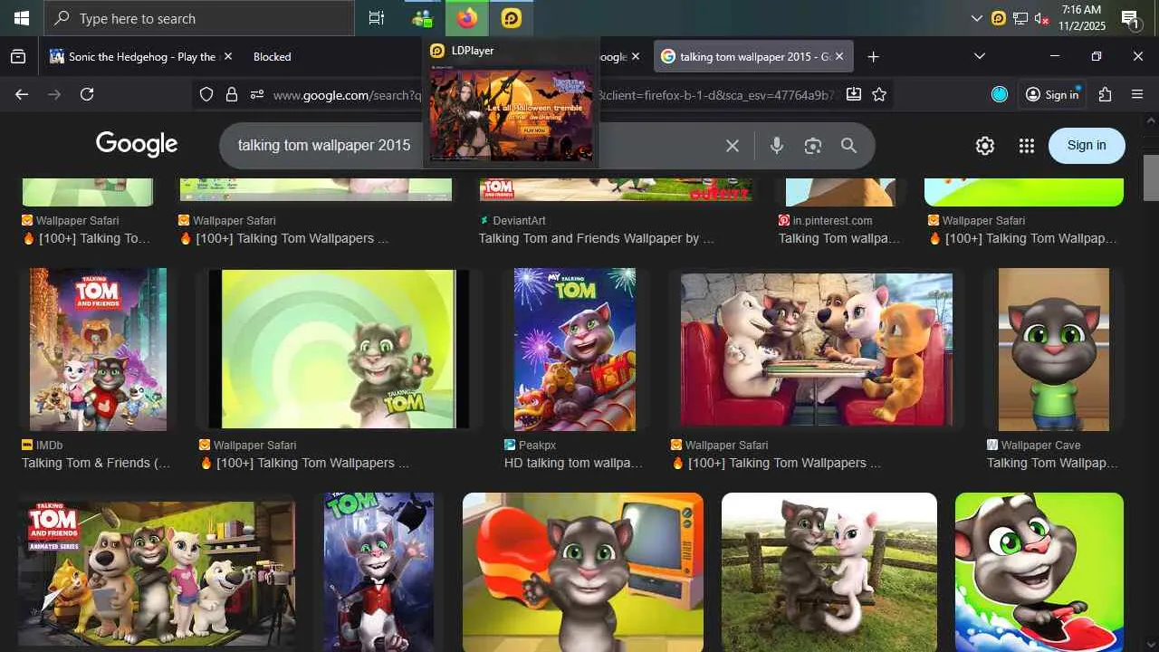The height and width of the screenshot is (652, 1159).
Task: Open the Tom waving on green swirl thumbnail
Action: pyautogui.click(x=339, y=349)
